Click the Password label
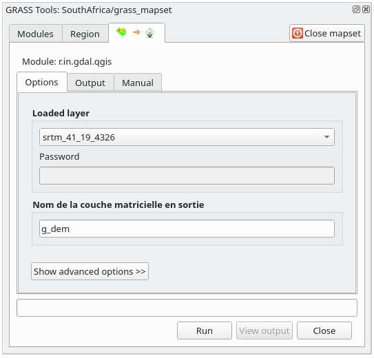374x358 pixels. (x=59, y=156)
